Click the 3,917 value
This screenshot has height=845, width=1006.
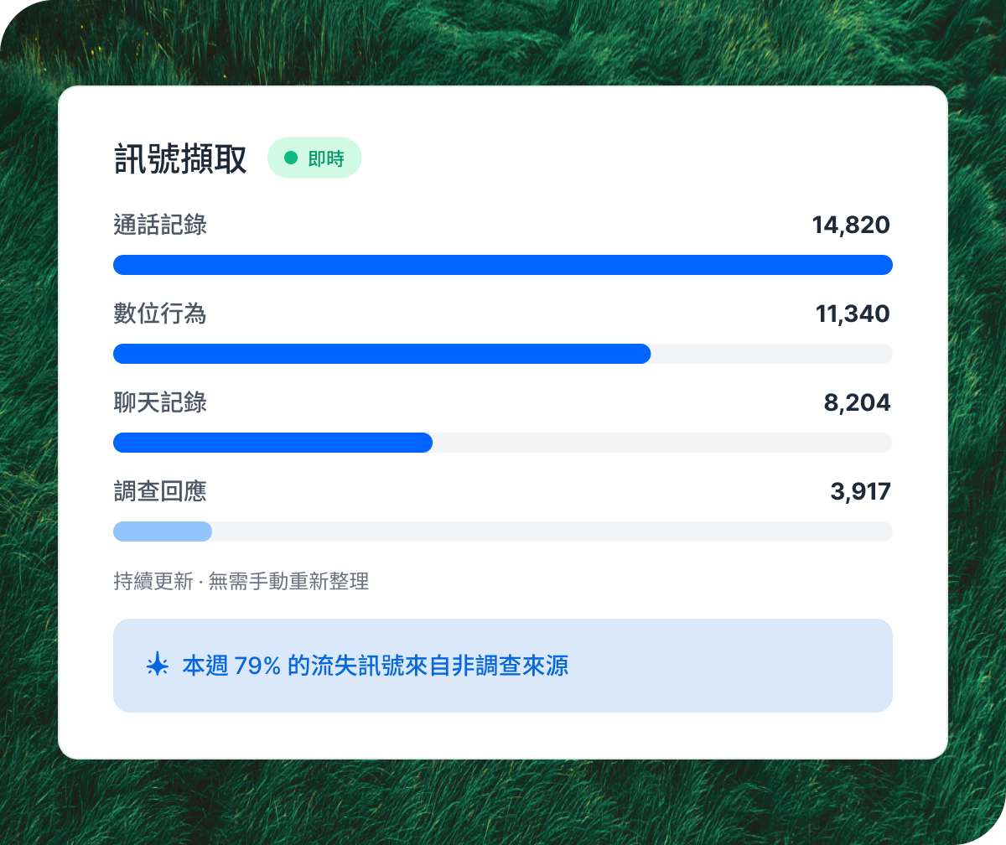[860, 492]
